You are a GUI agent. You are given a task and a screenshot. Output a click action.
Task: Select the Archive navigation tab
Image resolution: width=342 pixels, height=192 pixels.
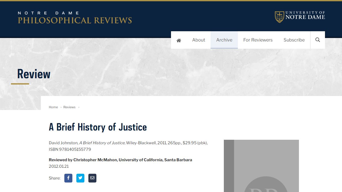point(224,40)
